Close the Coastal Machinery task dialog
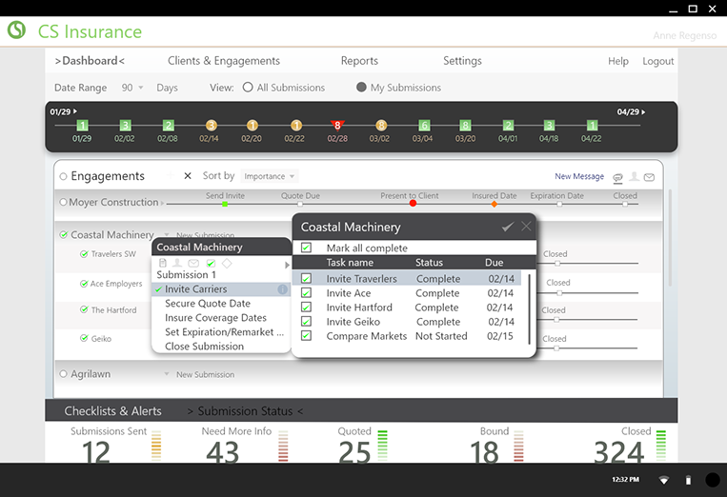The height and width of the screenshot is (497, 727). point(526,227)
